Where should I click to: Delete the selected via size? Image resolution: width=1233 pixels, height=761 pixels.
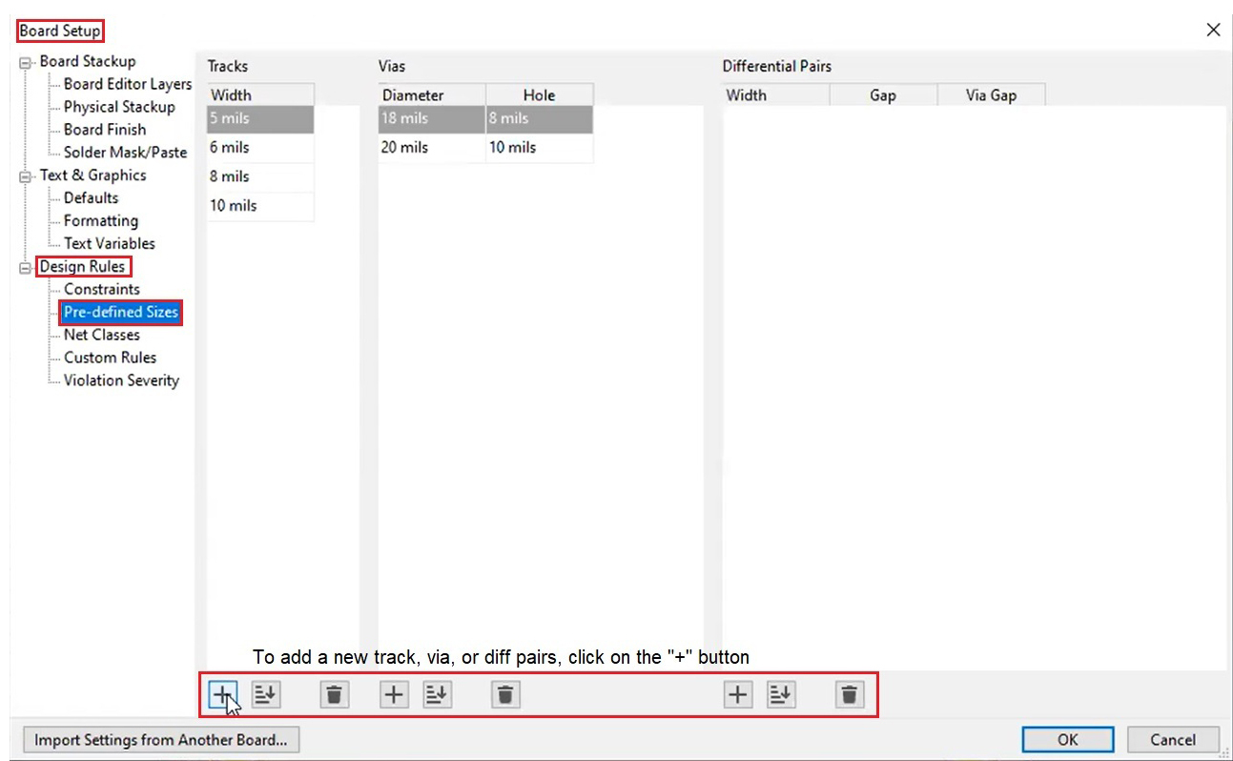pos(505,695)
